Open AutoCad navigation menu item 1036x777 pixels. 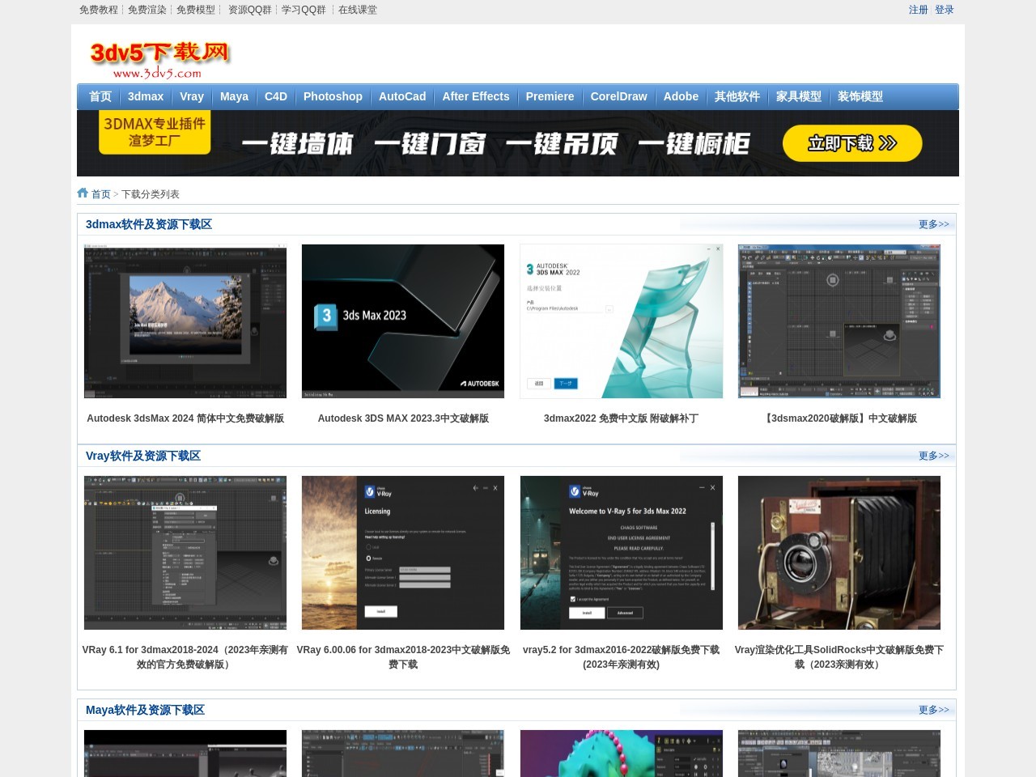[x=402, y=96]
